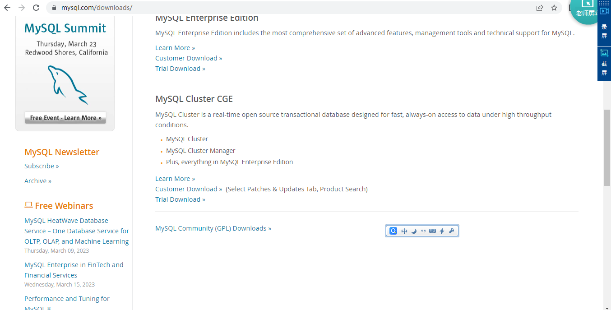Viewport: 611px width, 310px height.
Task: Click the share page icon in address bar
Action: coord(540,8)
